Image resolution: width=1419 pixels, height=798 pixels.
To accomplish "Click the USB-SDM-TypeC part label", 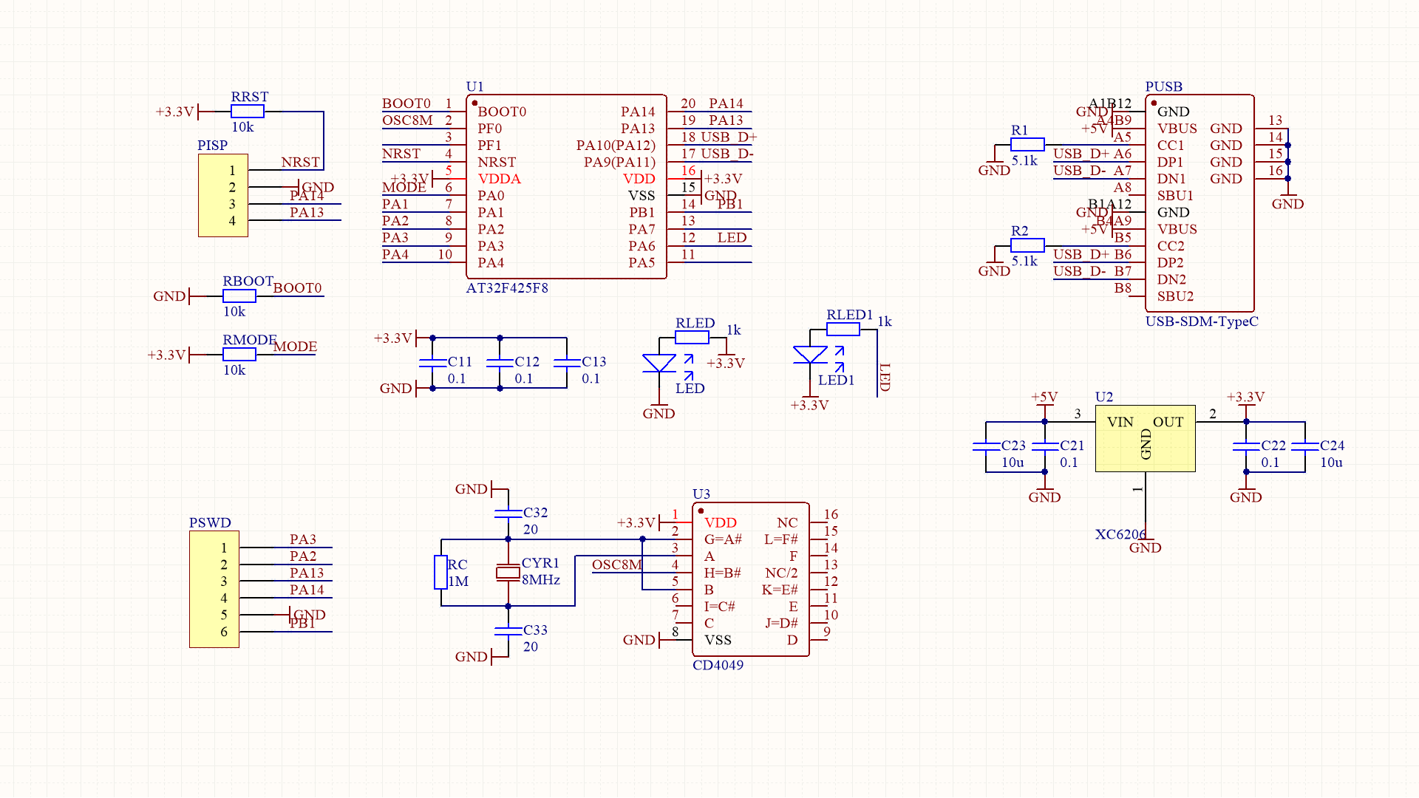I will (x=1201, y=321).
